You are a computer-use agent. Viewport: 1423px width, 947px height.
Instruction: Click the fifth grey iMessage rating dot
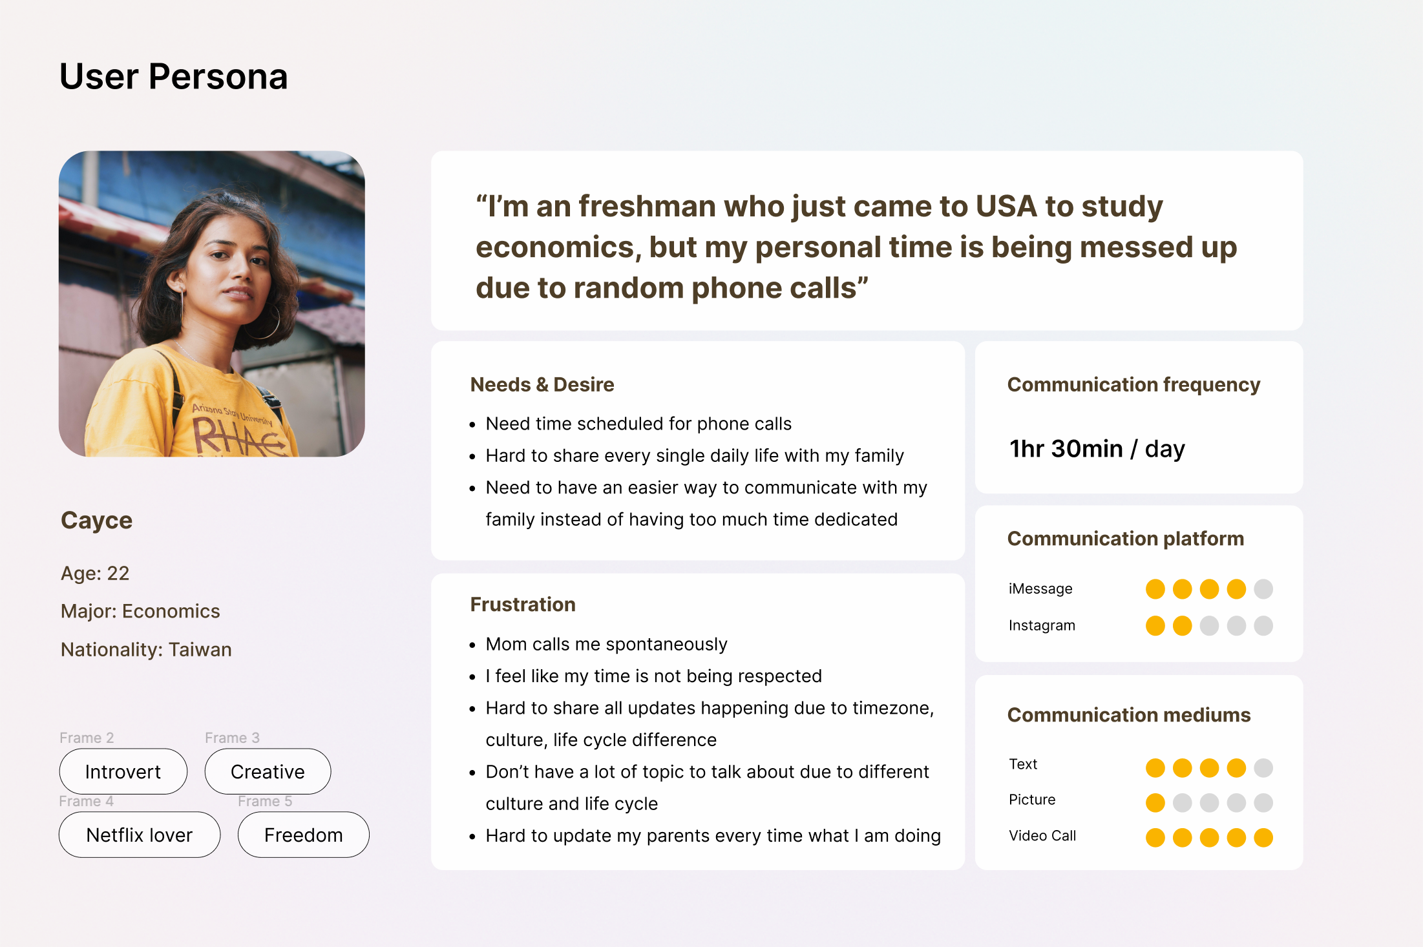(1263, 589)
